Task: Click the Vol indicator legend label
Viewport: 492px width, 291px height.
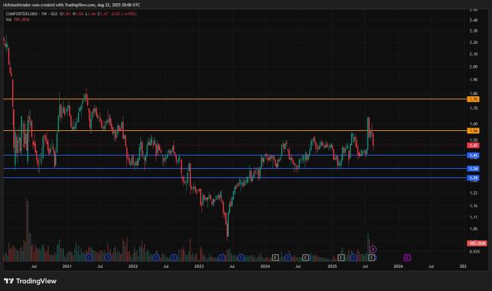Action: (9, 19)
